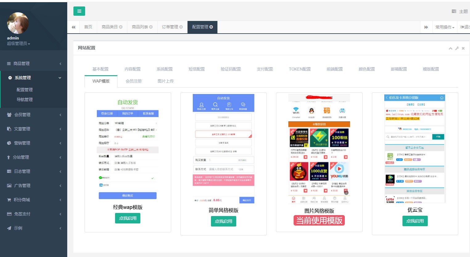Switch to the 支付配置 tab
The image size is (470, 257).
(265, 69)
